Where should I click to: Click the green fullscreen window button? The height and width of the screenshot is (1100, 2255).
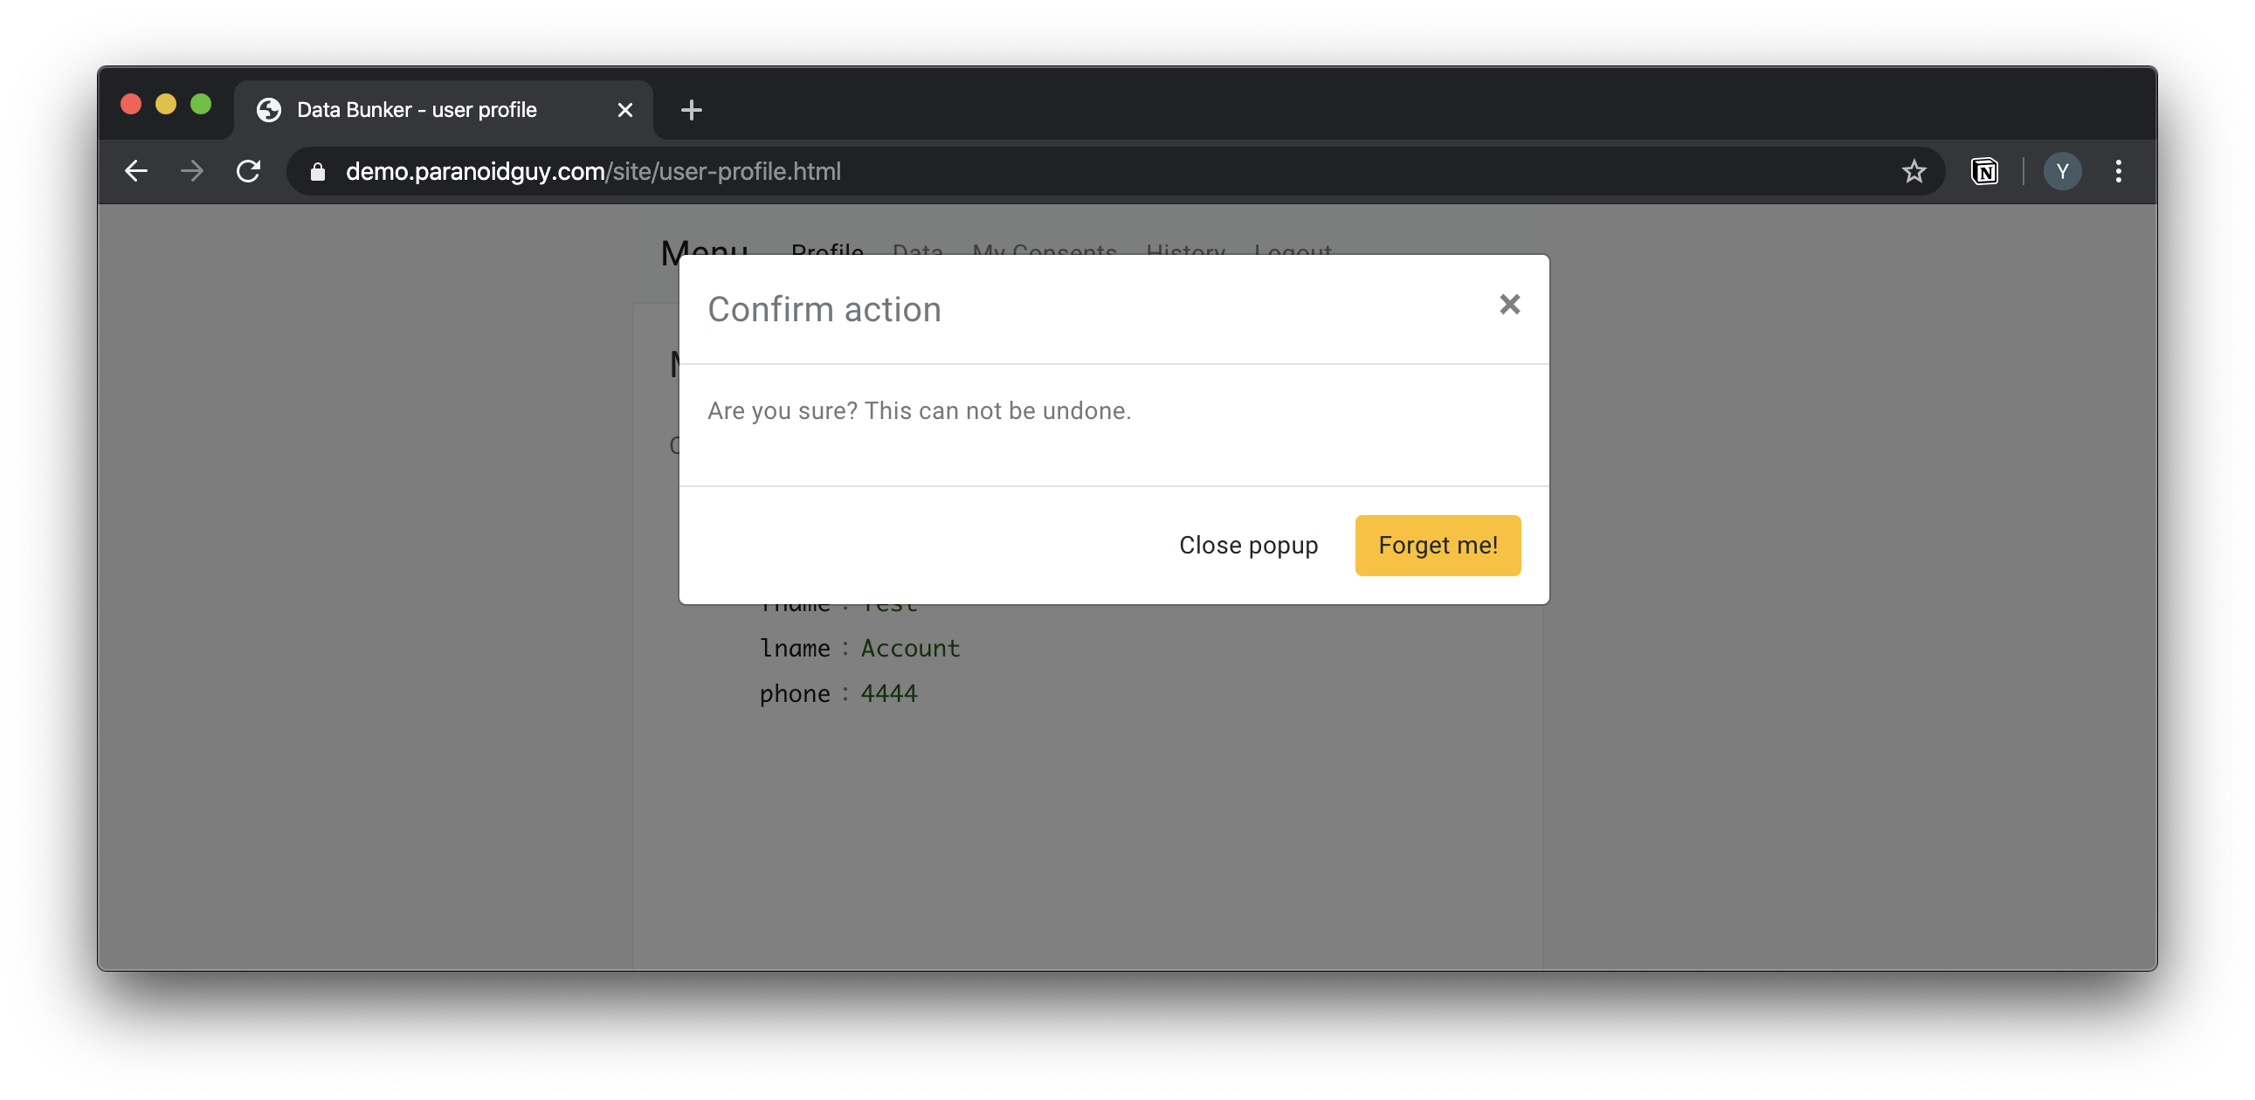(201, 104)
